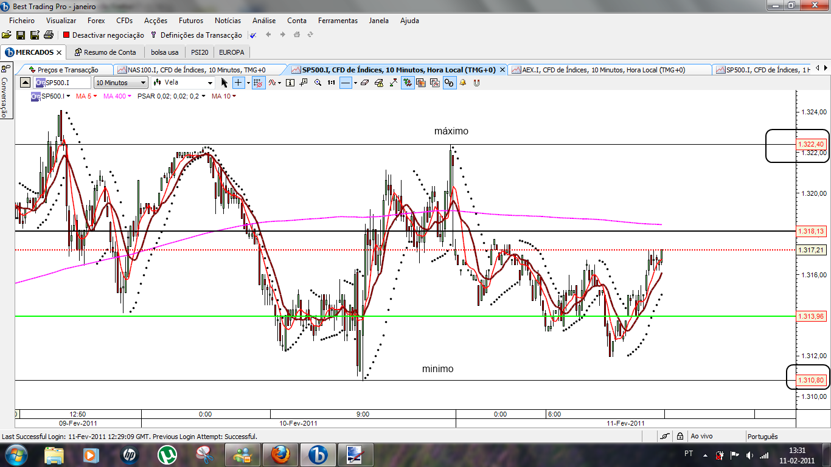Image resolution: width=831 pixels, height=467 pixels.
Task: Open the CFDs menu
Action: tap(125, 20)
